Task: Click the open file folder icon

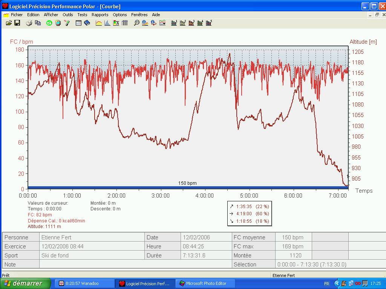Action: tap(9, 23)
